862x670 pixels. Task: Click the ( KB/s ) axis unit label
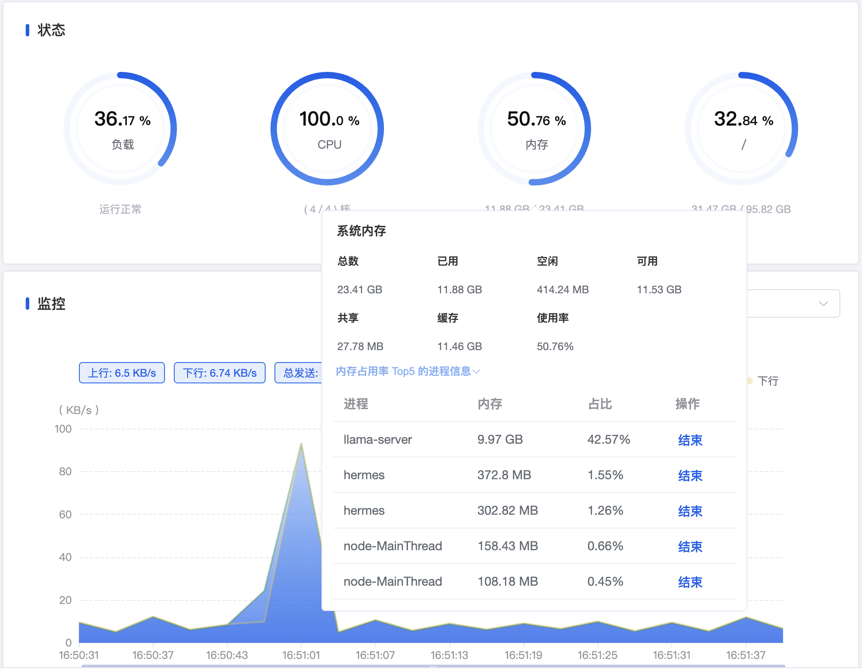[79, 410]
